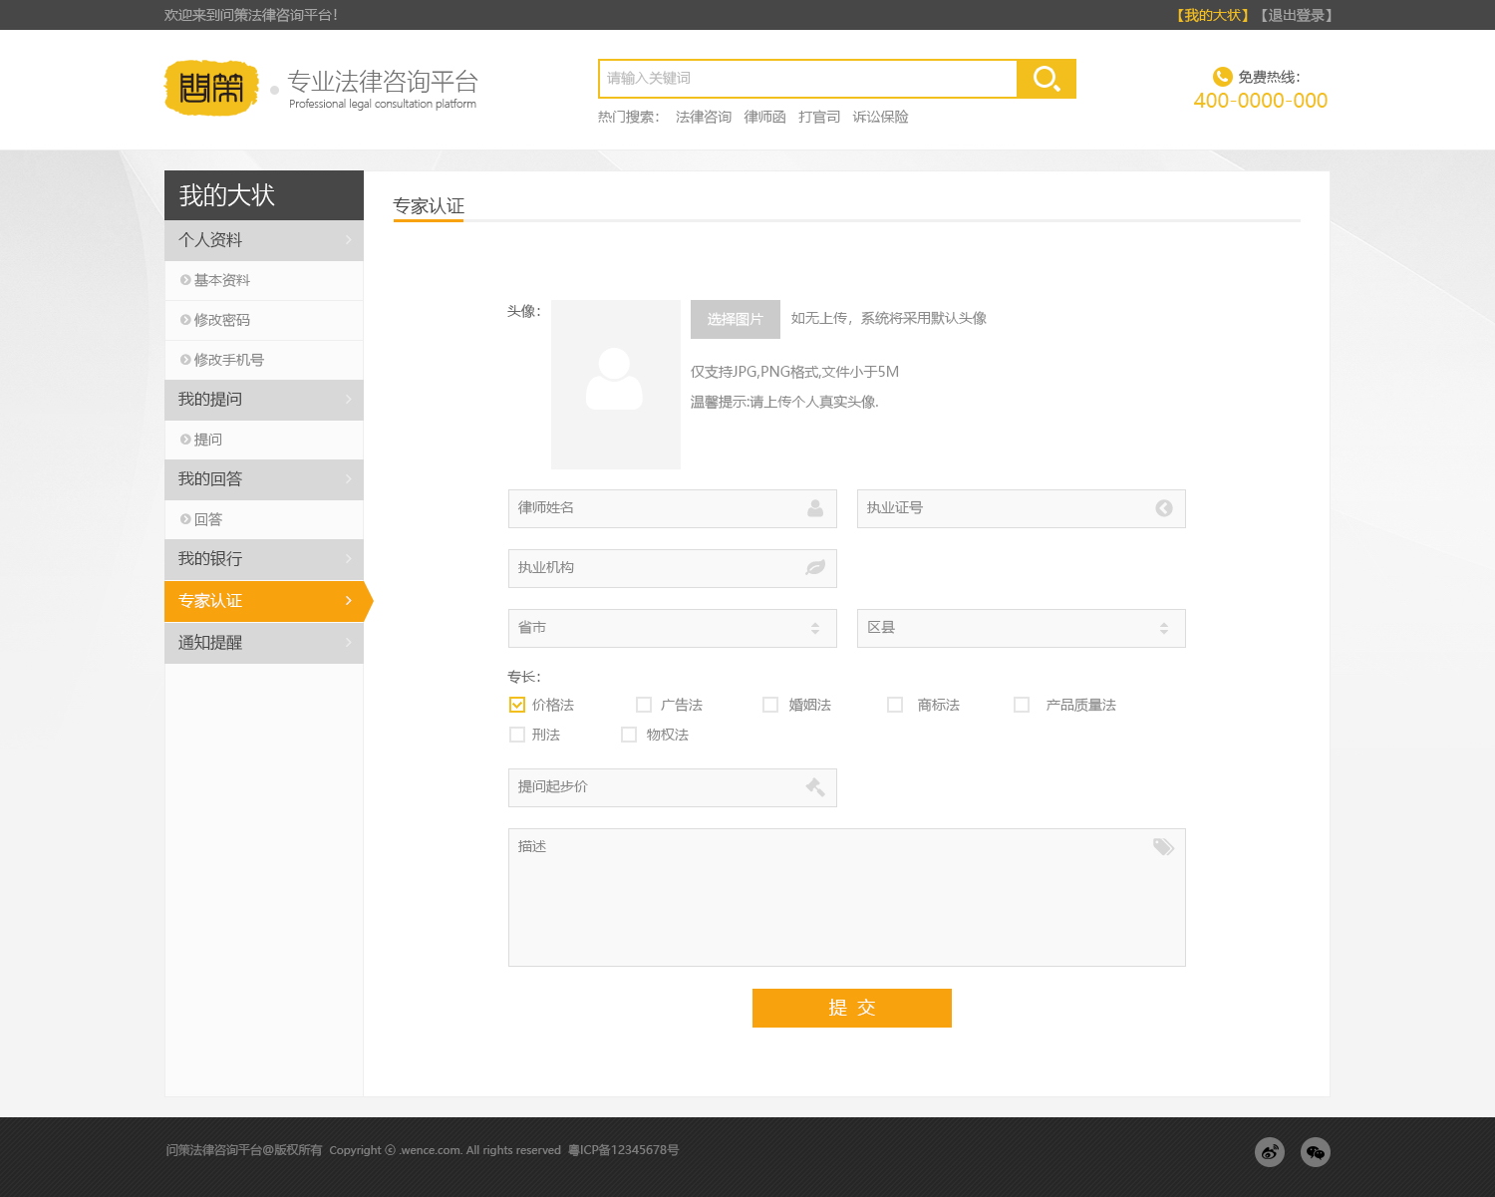Viewport: 1495px width, 1197px height.
Task: Click the bullet icon beside 基本资料
Action: (185, 280)
